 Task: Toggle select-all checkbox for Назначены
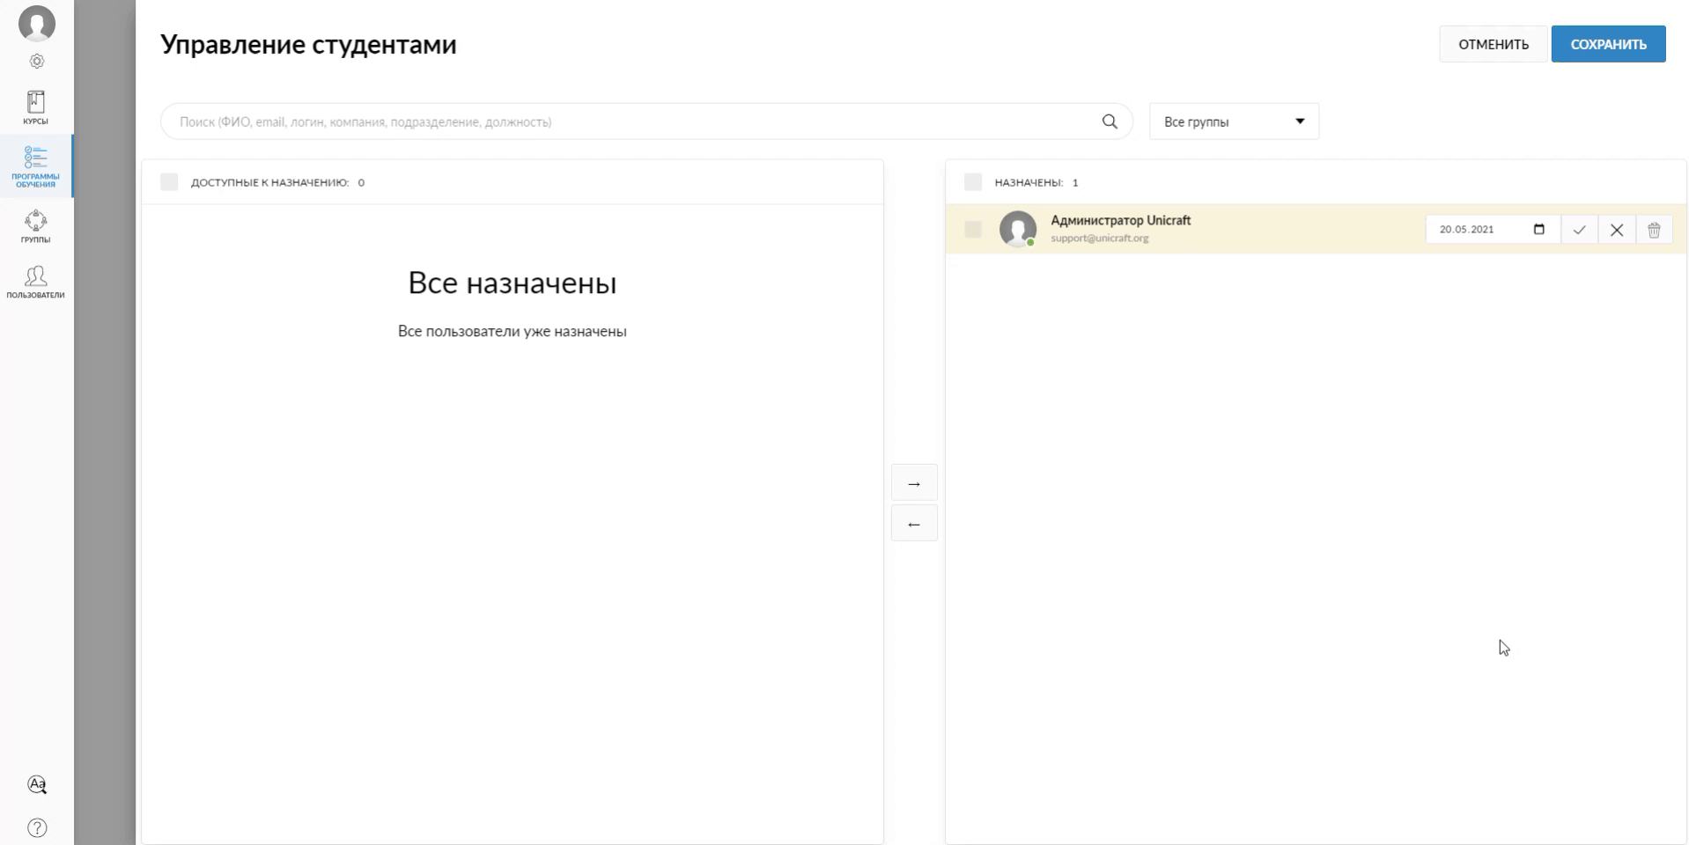(x=973, y=182)
